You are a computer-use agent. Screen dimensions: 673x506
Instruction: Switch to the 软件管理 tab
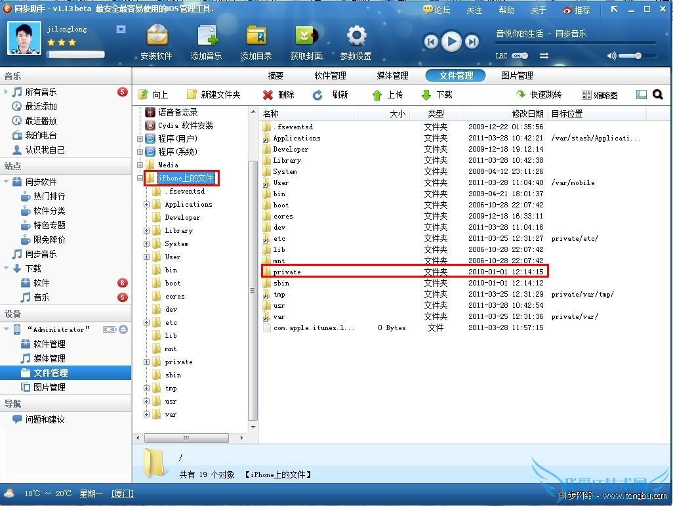pyautogui.click(x=330, y=75)
